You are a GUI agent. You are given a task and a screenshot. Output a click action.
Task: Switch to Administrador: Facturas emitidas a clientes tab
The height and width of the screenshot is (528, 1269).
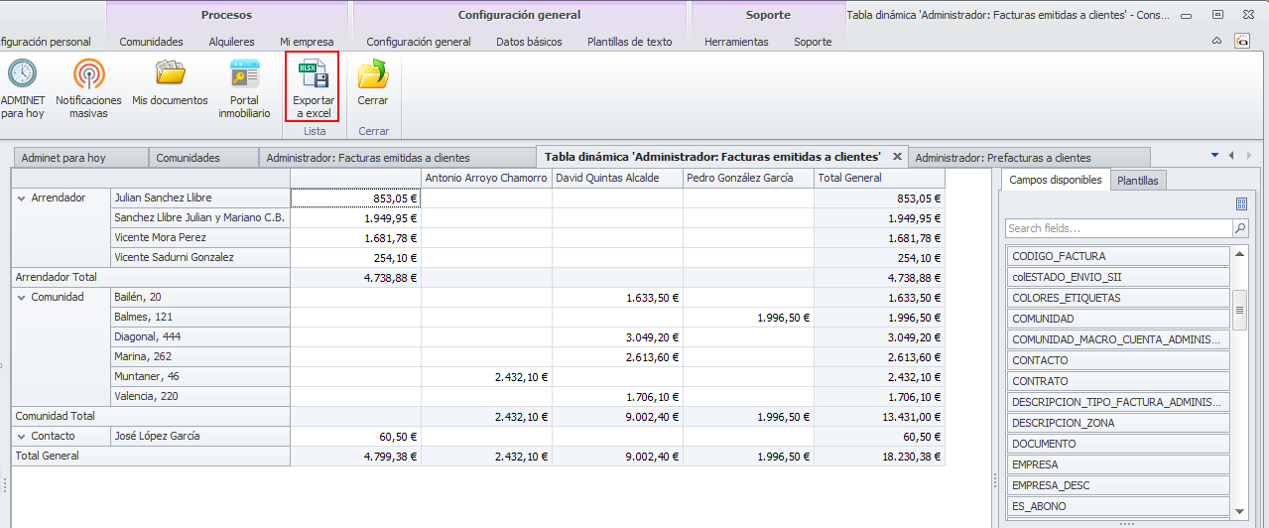coord(397,158)
